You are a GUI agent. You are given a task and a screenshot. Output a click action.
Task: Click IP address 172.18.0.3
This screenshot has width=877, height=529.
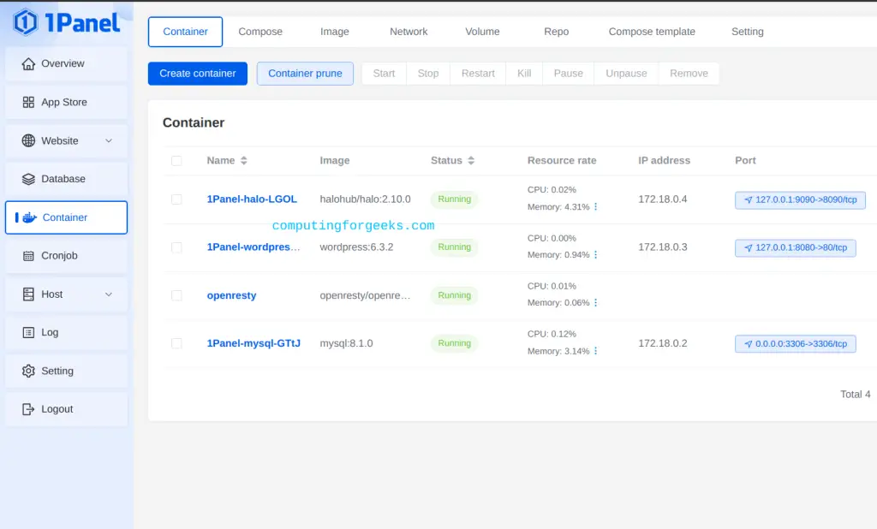(663, 247)
